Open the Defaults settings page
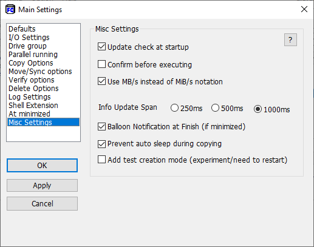 click(22, 29)
